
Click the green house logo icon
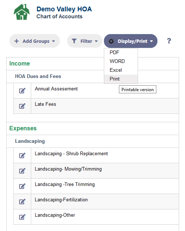[x=22, y=12]
